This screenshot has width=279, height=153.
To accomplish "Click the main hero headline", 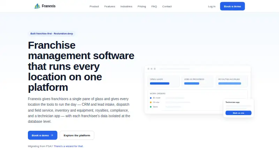I will click(81, 66).
